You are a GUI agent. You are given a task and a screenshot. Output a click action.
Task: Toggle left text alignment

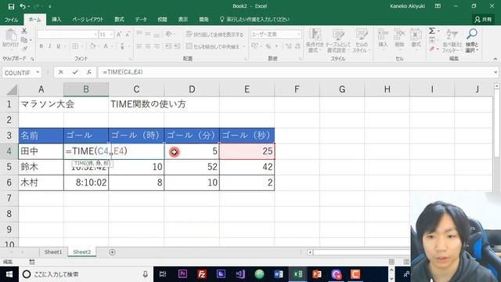(x=139, y=46)
